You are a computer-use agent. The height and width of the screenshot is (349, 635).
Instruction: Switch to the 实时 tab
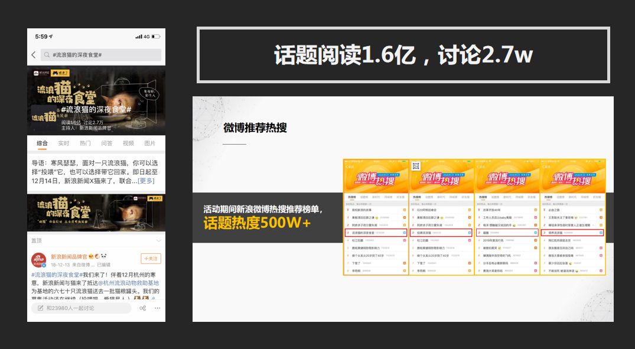click(x=64, y=143)
